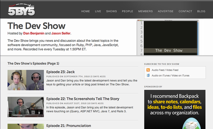Click the Backpack egg icon in ad
This screenshot has width=213, height=129.
click(x=191, y=123)
